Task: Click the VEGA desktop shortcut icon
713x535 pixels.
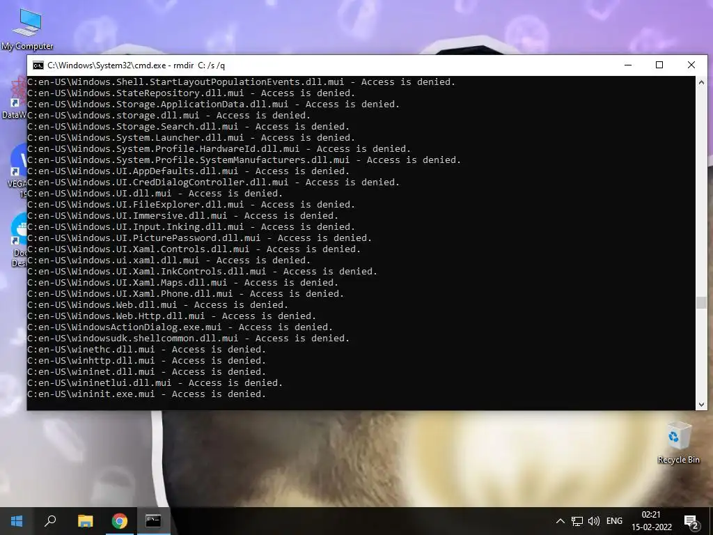Action: click(17, 171)
